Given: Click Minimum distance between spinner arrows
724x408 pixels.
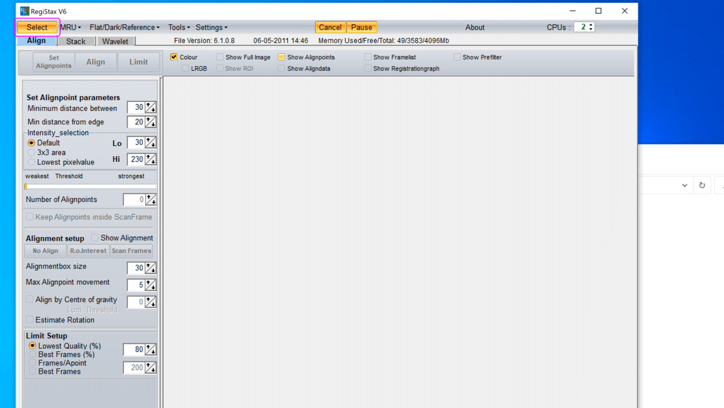Looking at the screenshot, I should point(151,107).
